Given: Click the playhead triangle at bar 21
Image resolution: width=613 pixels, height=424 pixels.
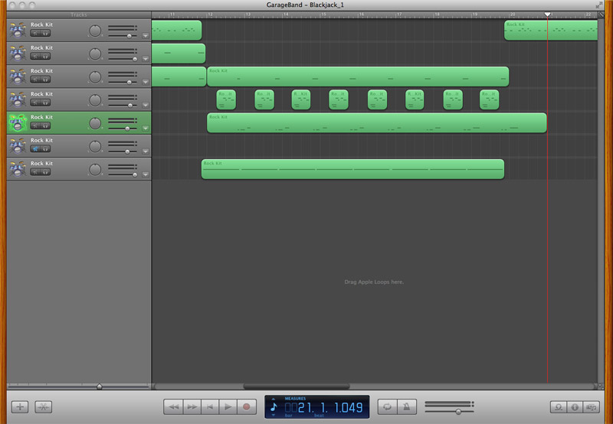Looking at the screenshot, I should [x=547, y=15].
